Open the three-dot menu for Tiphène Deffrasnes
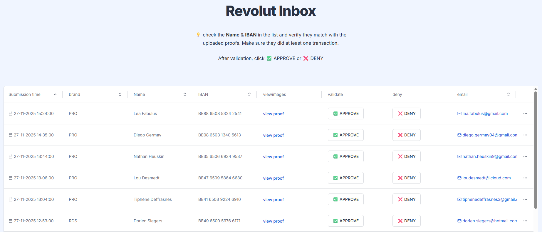The height and width of the screenshot is (232, 542). click(x=525, y=199)
